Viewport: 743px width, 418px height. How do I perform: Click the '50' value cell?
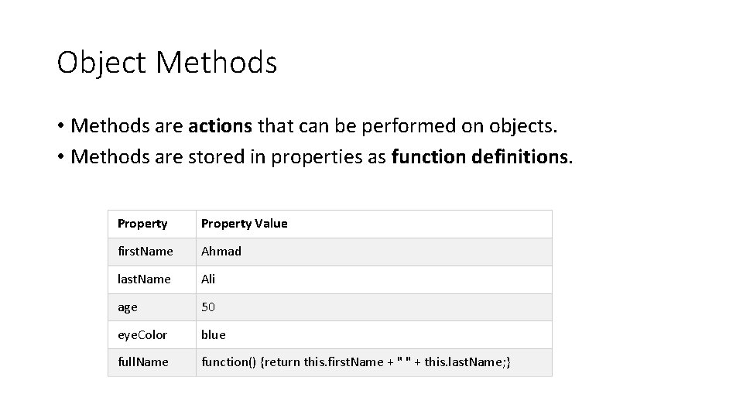(375, 307)
